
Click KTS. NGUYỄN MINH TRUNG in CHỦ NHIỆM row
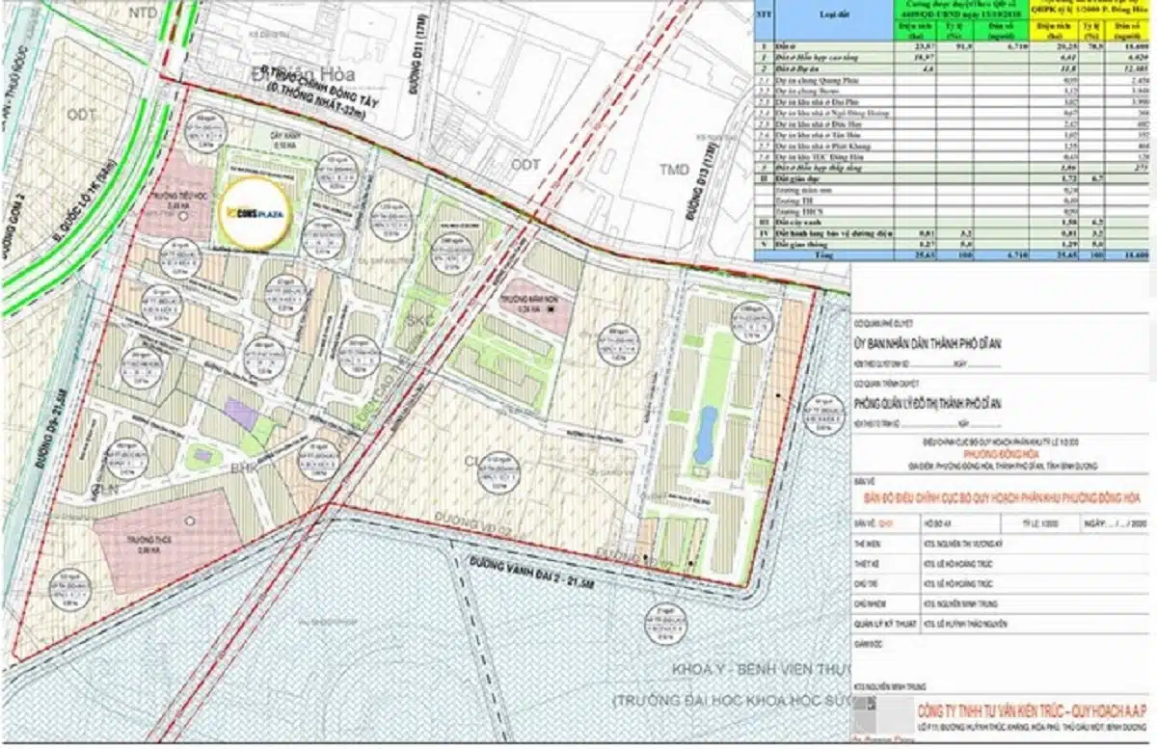click(959, 603)
